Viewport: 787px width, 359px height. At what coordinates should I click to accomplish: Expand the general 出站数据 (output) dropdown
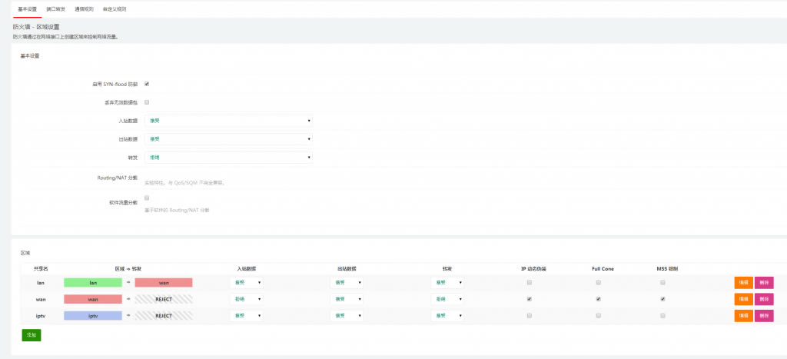[229, 139]
